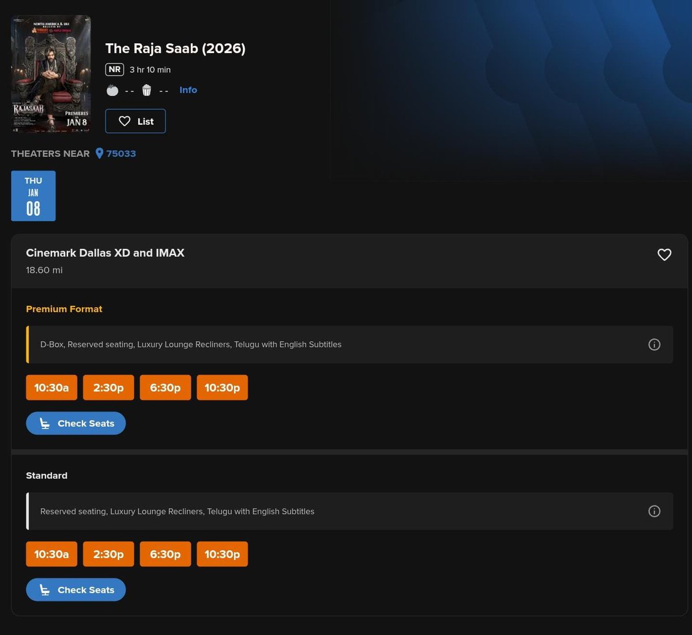Click Standard Reserved seating amenities description
Image resolution: width=692 pixels, height=635 pixels.
[x=177, y=511]
